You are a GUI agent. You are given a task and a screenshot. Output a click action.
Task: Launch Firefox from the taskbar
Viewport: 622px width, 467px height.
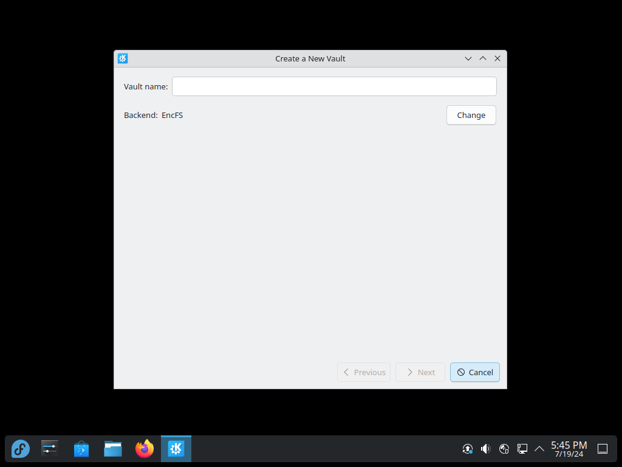pos(145,449)
